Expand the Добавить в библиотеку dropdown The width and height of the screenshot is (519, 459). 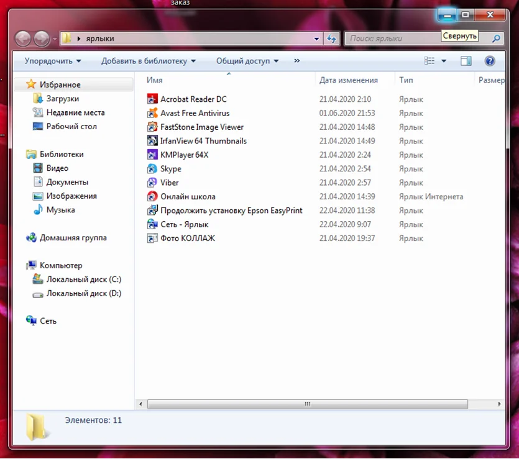(x=149, y=61)
